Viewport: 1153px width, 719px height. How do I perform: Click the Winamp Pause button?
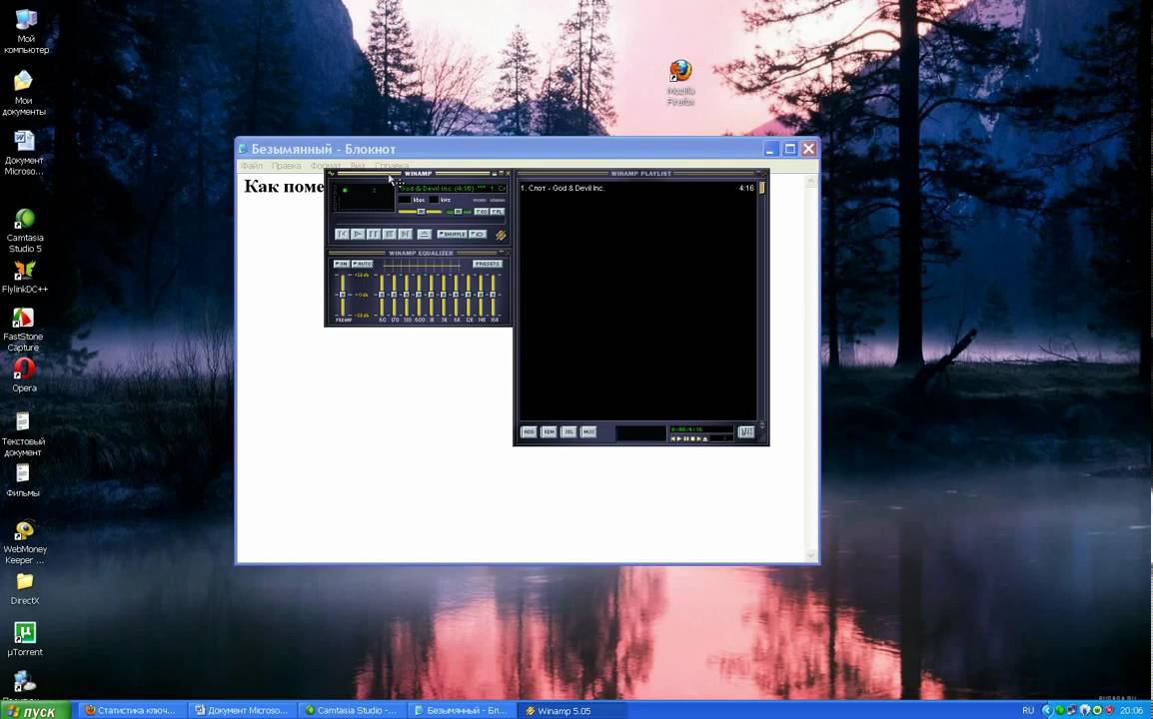tap(374, 234)
